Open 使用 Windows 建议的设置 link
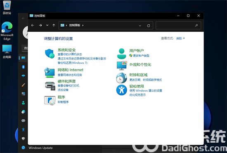 [146, 91]
